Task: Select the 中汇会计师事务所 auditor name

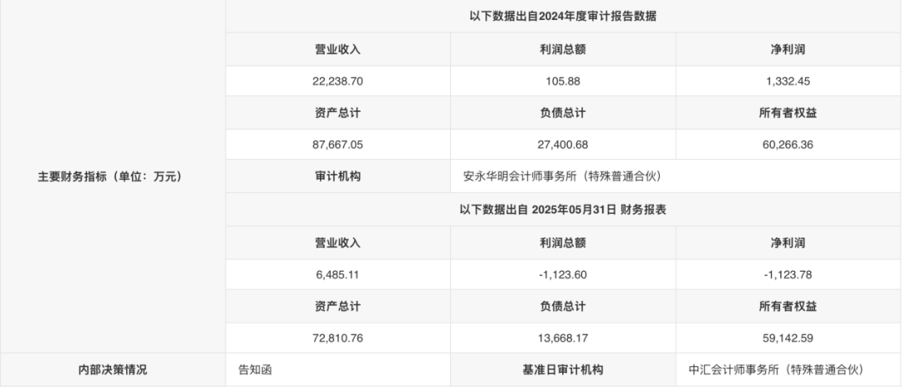Action: tap(775, 369)
